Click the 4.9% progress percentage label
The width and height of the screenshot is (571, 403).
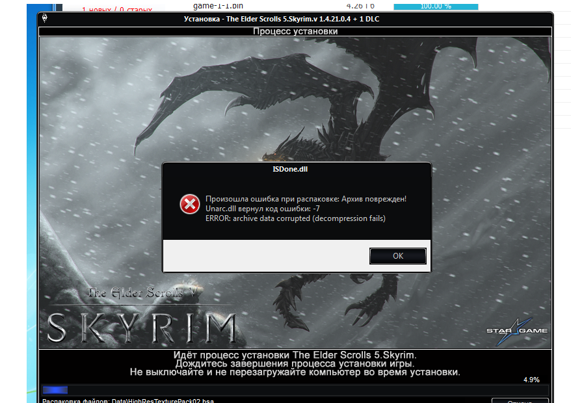point(532,380)
